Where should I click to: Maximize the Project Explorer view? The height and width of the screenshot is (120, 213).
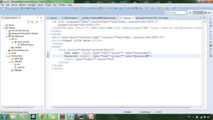click(41, 18)
